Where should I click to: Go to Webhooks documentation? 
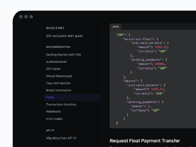pos(53,111)
